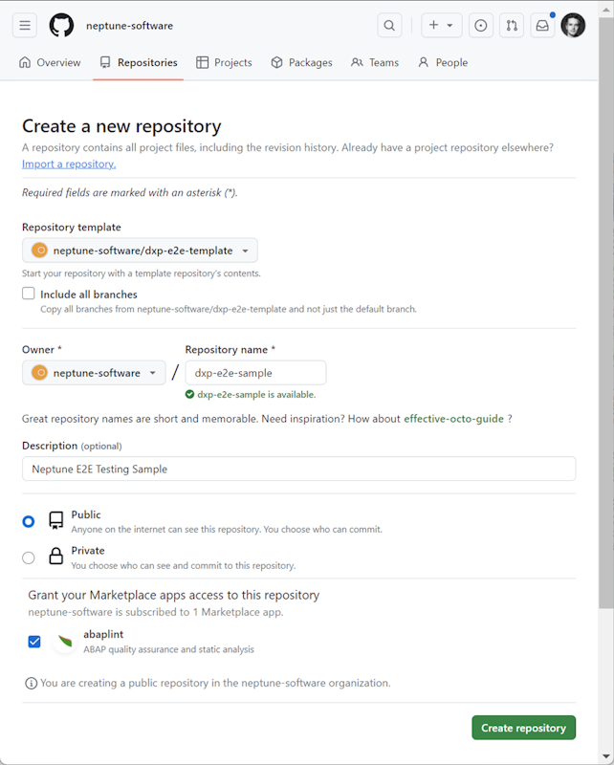Open your issues via the issues icon
Viewport: 614px width, 765px height.
[480, 26]
